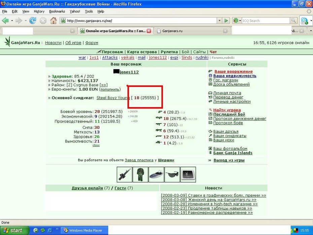The image size is (313, 235).
Task: Open the Рулетка navigation link
Action: tap(169, 52)
